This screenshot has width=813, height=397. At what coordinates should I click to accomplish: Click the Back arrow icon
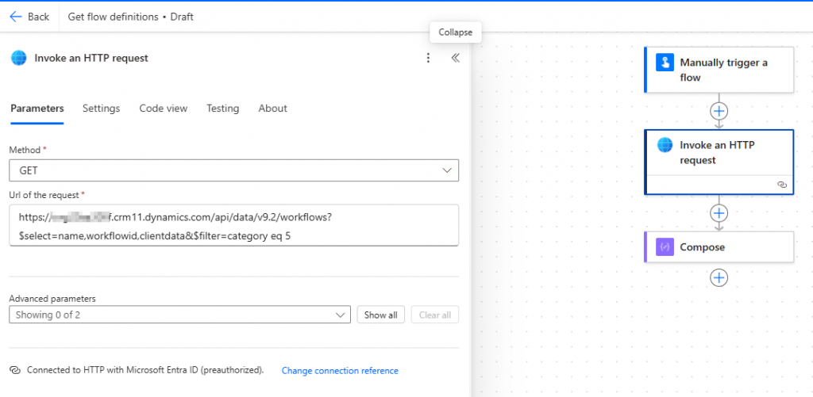click(16, 17)
